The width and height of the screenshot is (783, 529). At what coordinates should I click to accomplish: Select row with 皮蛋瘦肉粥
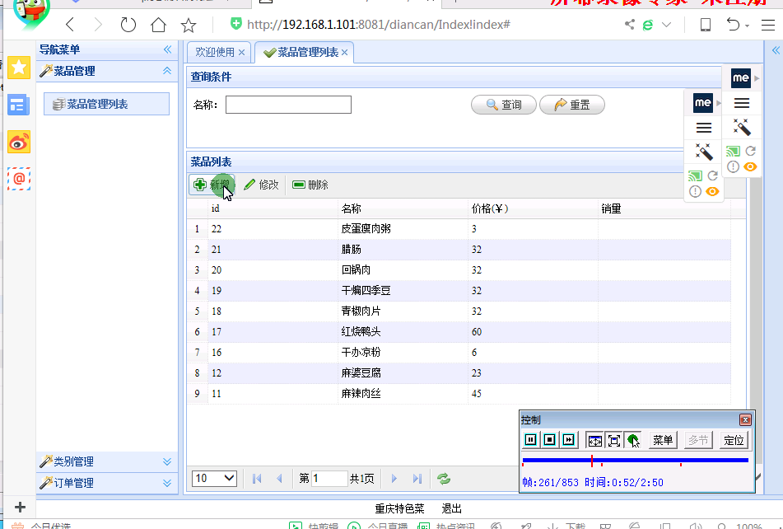pyautogui.click(x=459, y=229)
